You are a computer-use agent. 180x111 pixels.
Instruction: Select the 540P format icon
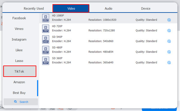tap(46, 39)
